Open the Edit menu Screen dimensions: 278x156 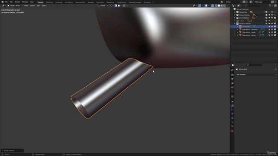coord(11,2)
